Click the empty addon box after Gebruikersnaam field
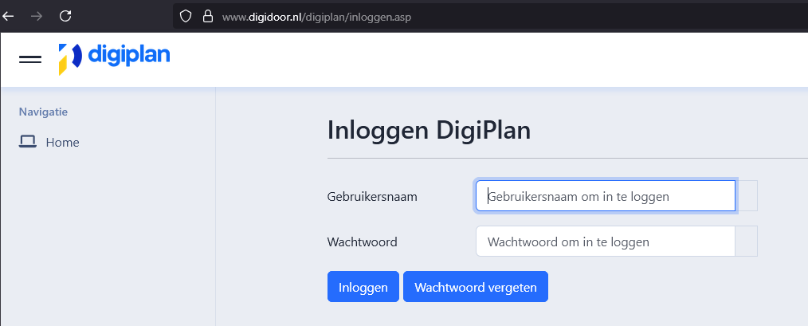This screenshot has width=808, height=326. point(746,196)
